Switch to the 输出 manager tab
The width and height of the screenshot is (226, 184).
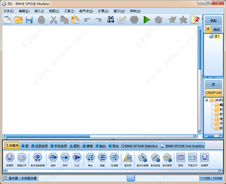[217, 29]
